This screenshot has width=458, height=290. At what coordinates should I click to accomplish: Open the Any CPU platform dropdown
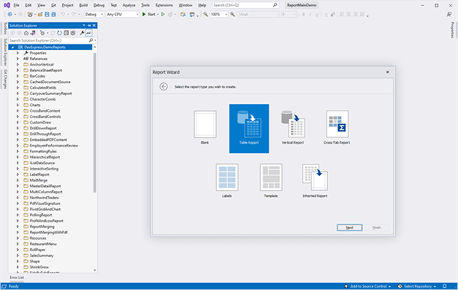pyautogui.click(x=121, y=14)
